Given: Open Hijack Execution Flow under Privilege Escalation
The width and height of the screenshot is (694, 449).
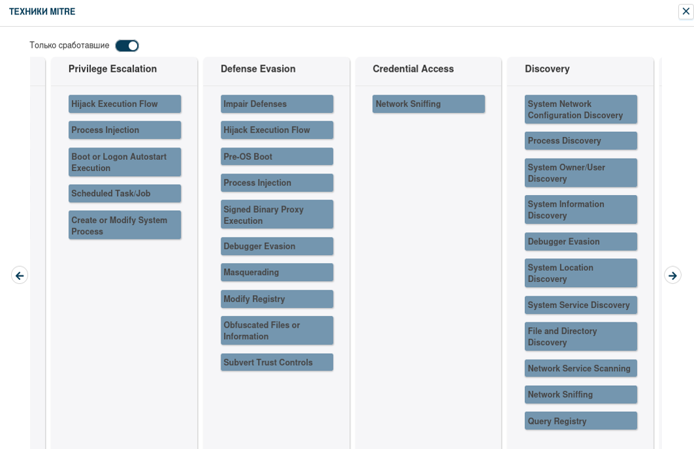Looking at the screenshot, I should tap(125, 104).
